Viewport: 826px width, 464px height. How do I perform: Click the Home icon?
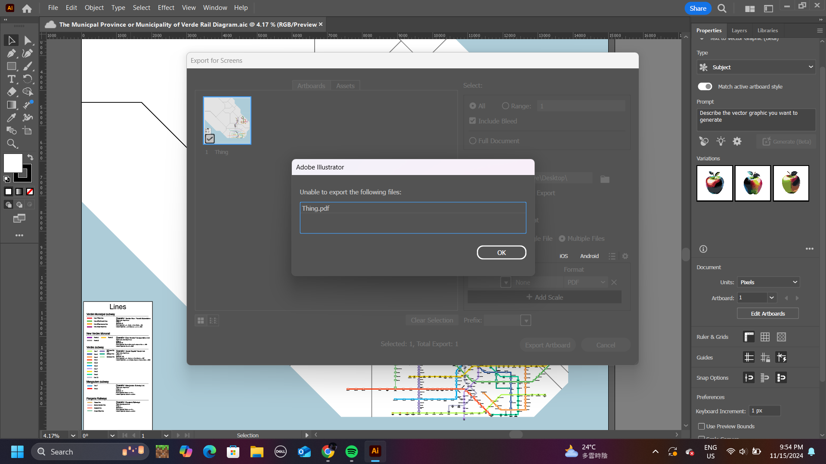(27, 8)
